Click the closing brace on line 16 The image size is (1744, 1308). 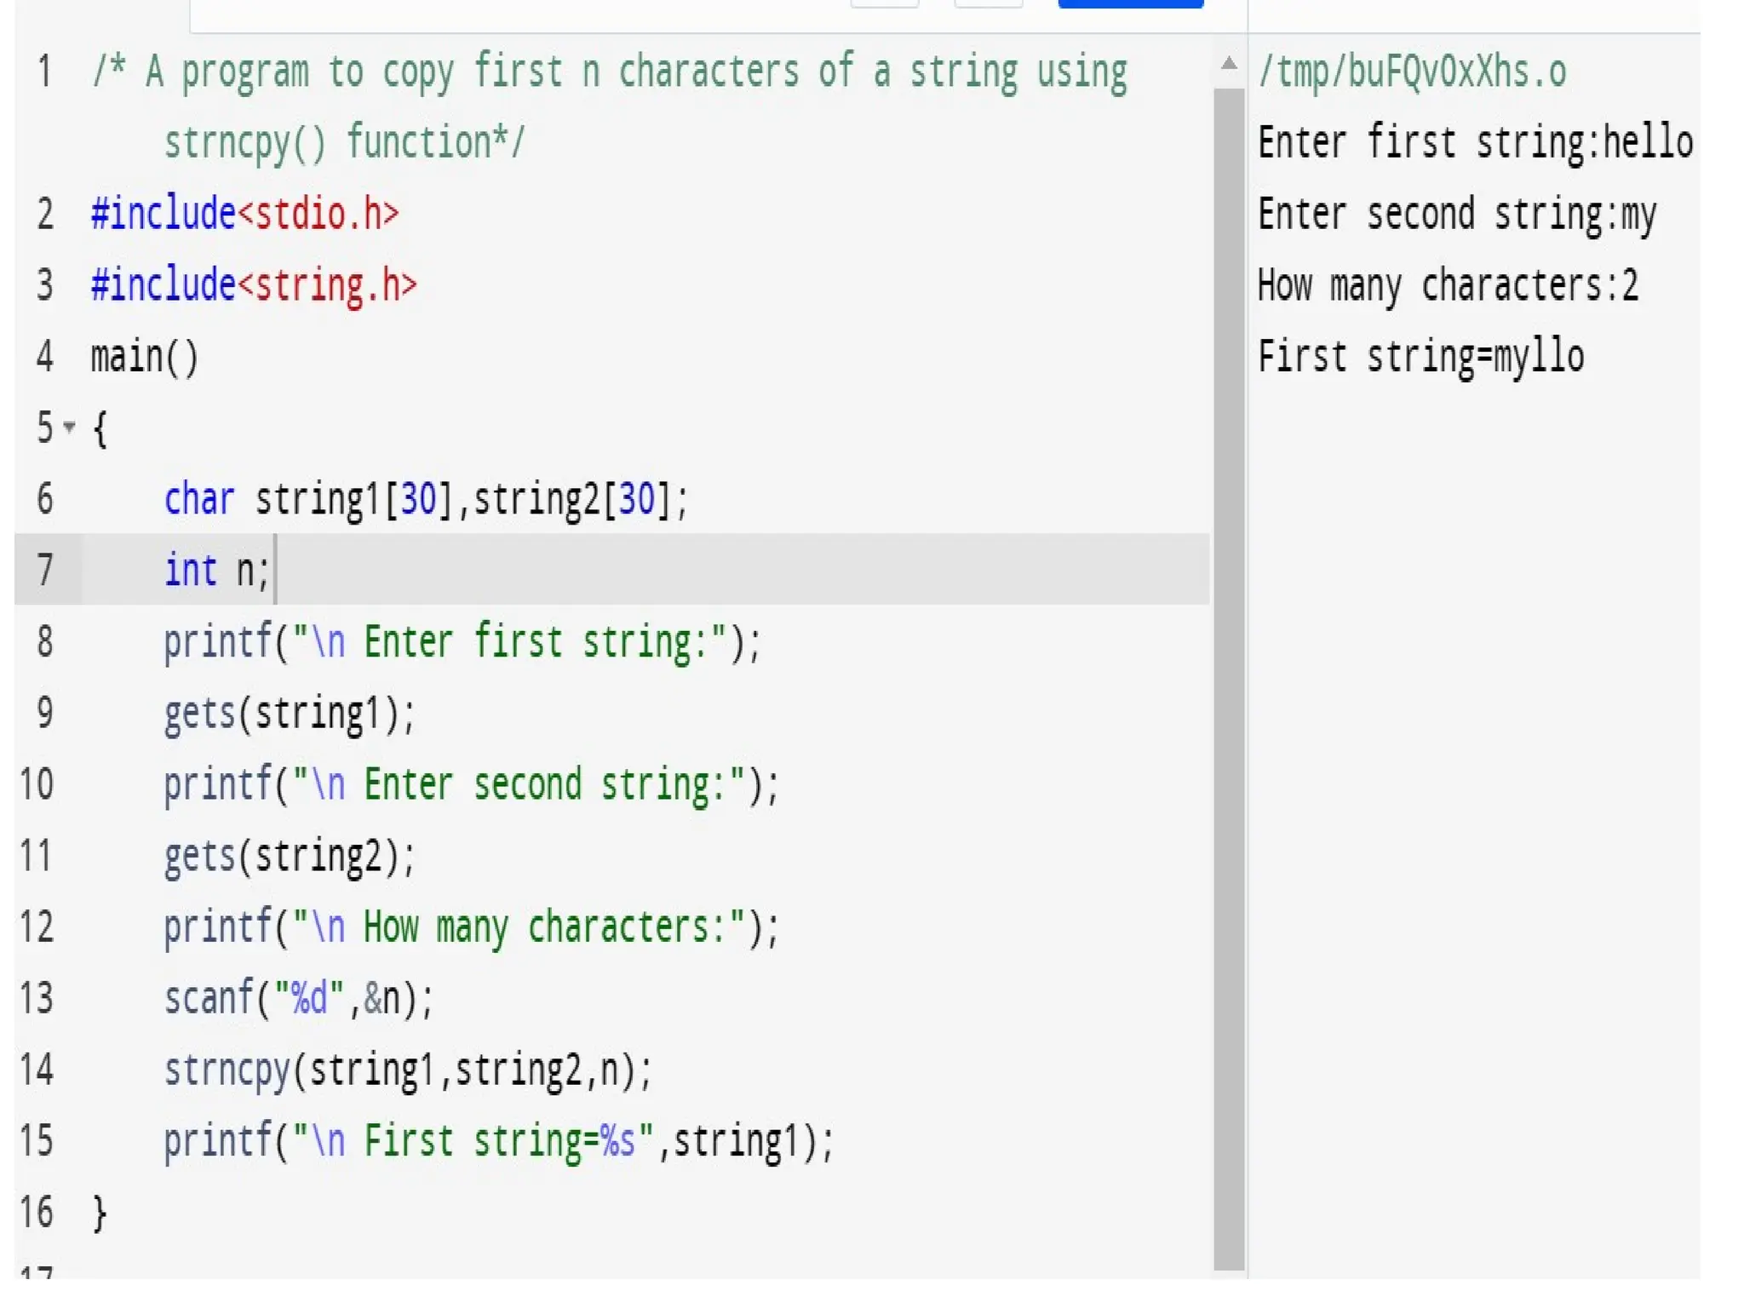pyautogui.click(x=100, y=1212)
